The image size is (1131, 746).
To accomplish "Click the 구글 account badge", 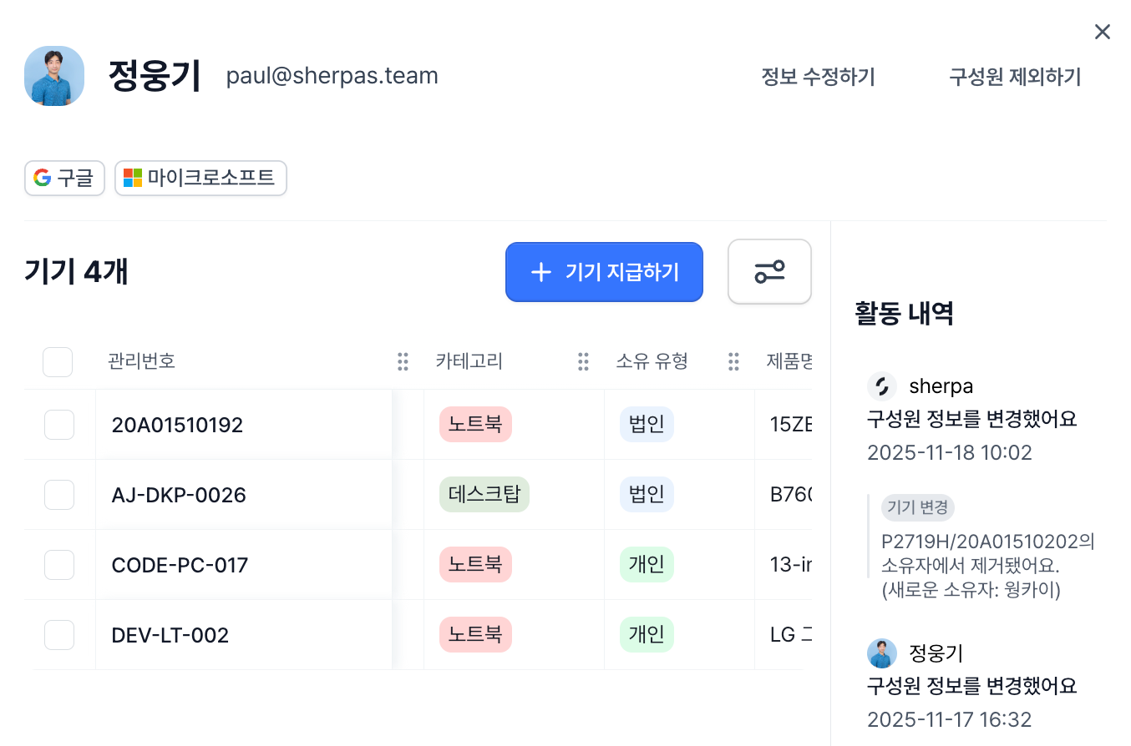I will pos(64,178).
